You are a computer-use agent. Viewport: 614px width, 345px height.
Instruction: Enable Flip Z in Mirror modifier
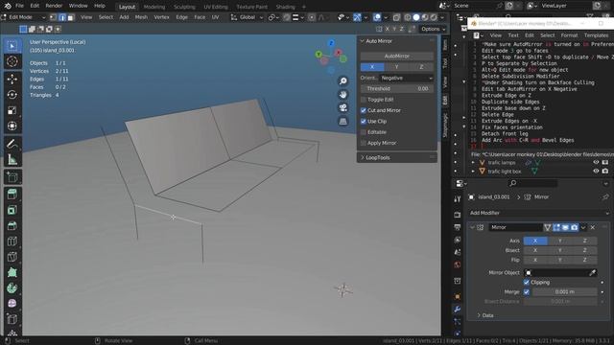(x=584, y=260)
